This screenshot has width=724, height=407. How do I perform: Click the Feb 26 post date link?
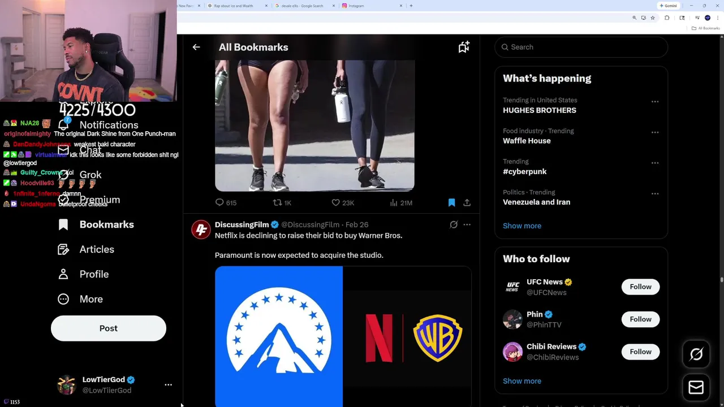tap(357, 224)
